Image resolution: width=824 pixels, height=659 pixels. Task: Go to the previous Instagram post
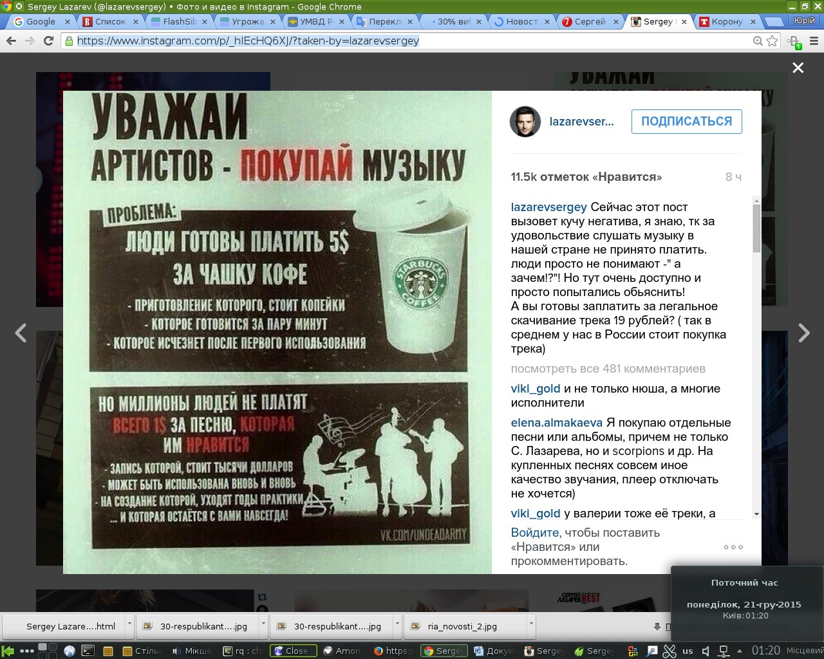(21, 333)
